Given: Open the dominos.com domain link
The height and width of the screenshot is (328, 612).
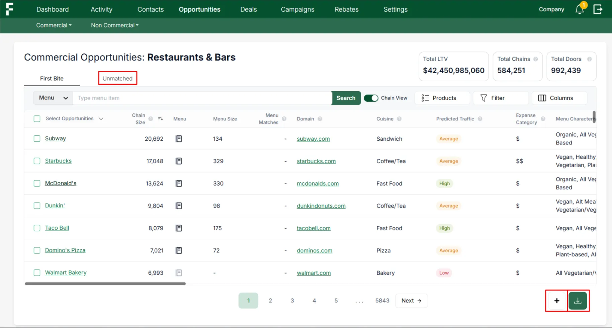Looking at the screenshot, I should (315, 250).
